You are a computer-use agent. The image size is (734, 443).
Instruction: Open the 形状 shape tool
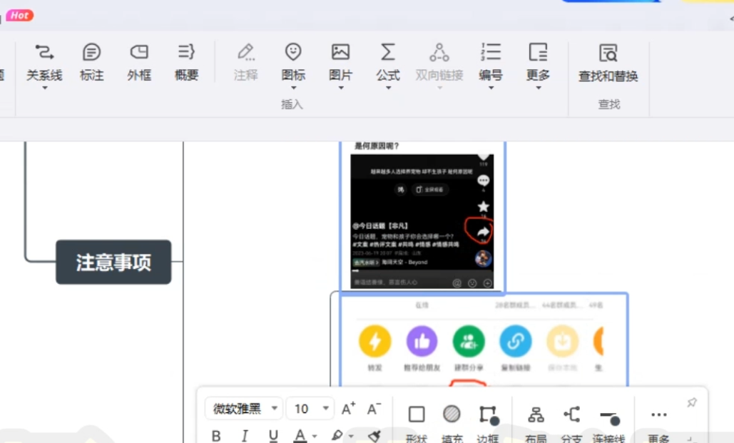pyautogui.click(x=417, y=414)
